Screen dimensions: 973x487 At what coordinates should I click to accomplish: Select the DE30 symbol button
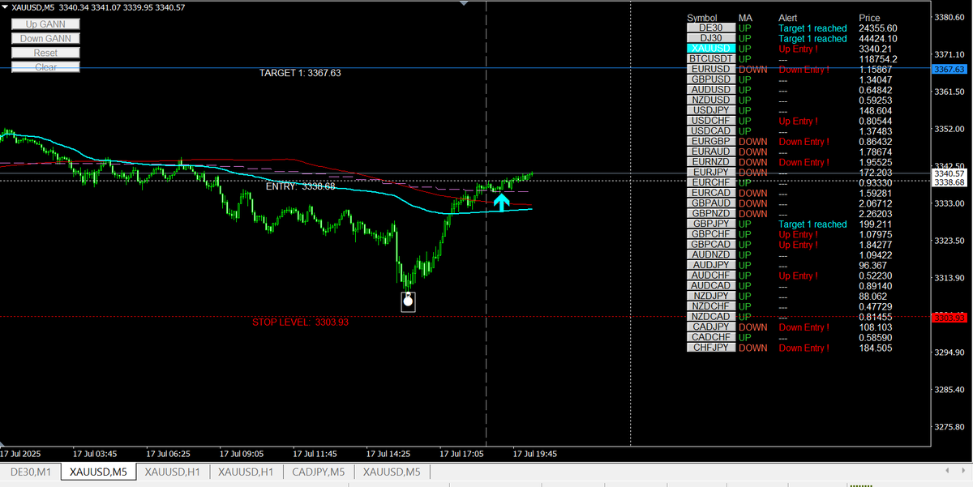(711, 28)
